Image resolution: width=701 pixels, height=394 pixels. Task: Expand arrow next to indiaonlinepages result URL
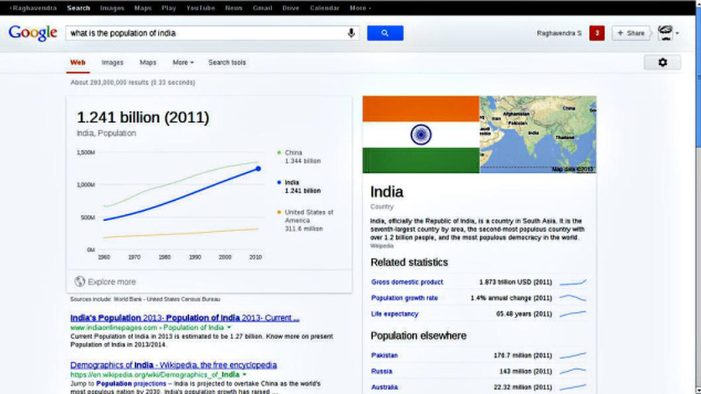229,328
